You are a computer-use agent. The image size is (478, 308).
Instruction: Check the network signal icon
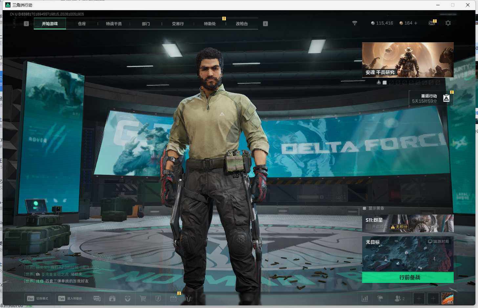[x=355, y=23]
